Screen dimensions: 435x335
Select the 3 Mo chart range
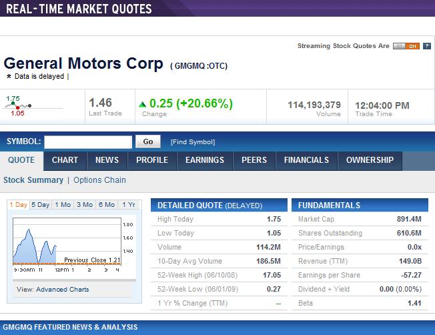85,205
